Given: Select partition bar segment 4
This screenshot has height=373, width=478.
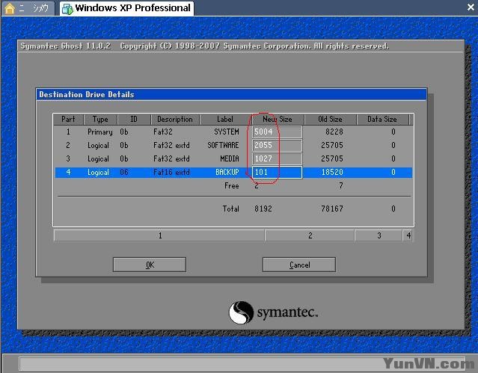Looking at the screenshot, I should [408, 235].
